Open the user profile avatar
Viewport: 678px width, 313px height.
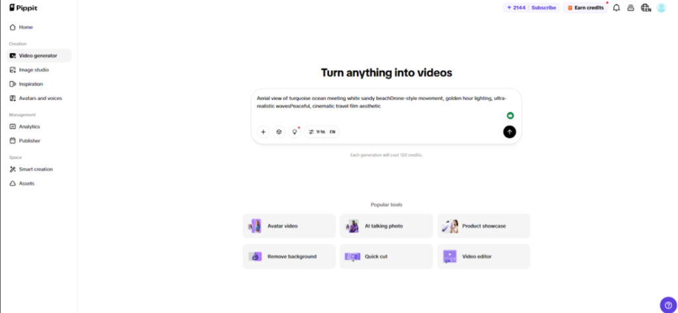pyautogui.click(x=661, y=8)
